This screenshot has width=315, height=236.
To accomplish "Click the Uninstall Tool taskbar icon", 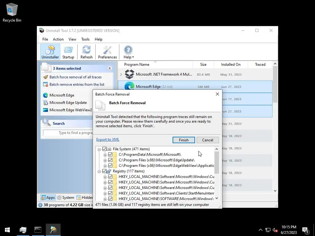I will tap(53, 230).
